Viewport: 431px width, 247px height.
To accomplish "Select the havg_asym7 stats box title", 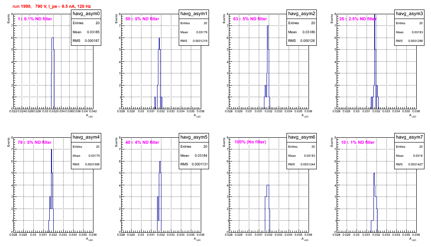I will (x=409, y=137).
